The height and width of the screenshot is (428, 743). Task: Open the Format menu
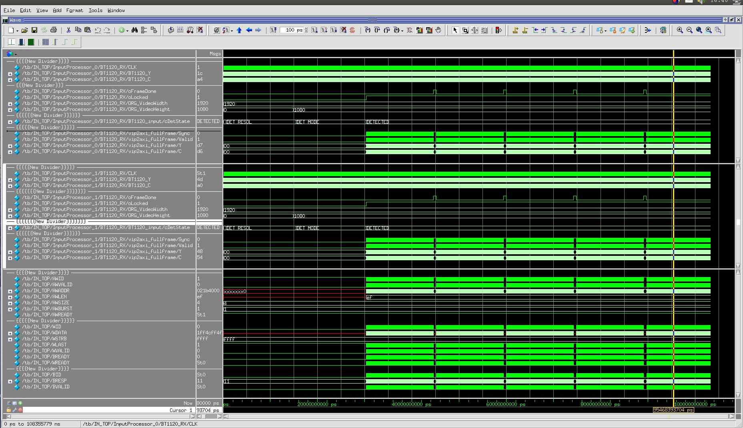tap(74, 10)
